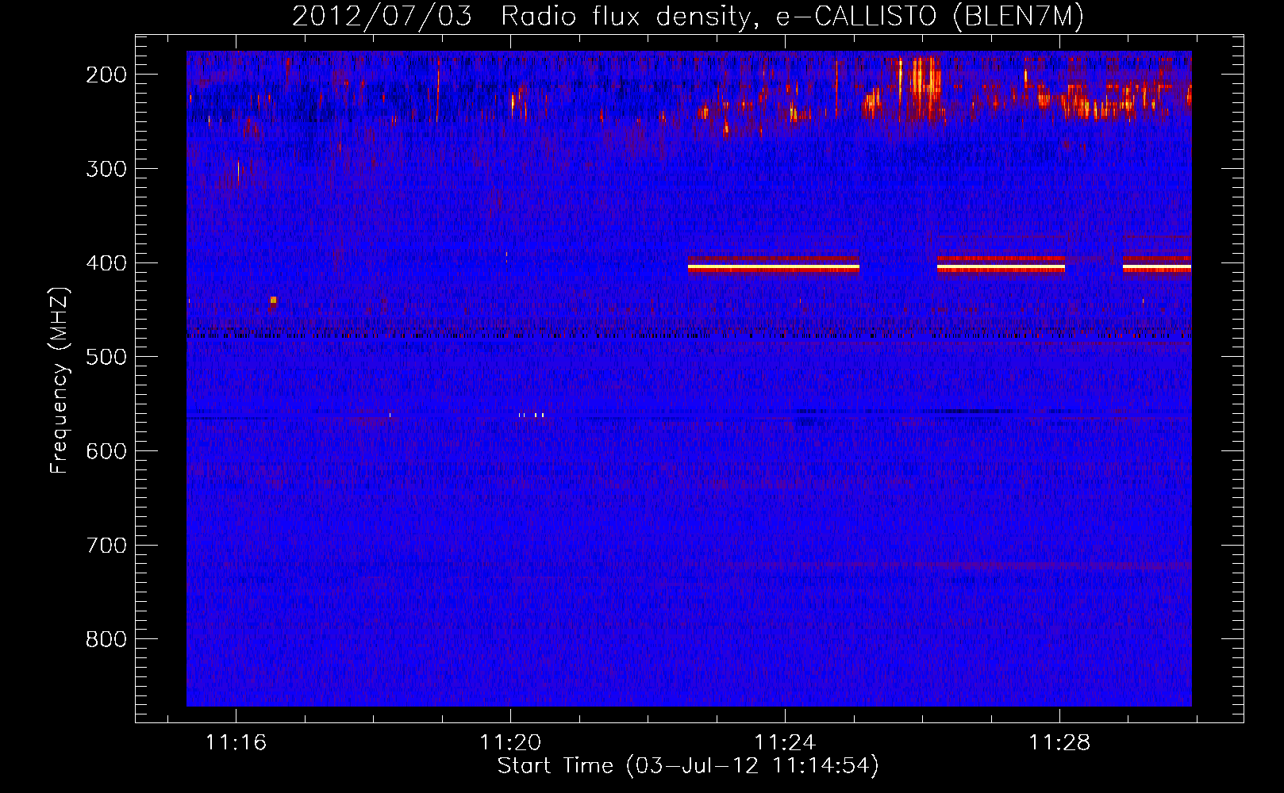
Task: Click the 'Start Time (03-Jul-12 11:14:54)' label
Action: pyautogui.click(x=688, y=766)
